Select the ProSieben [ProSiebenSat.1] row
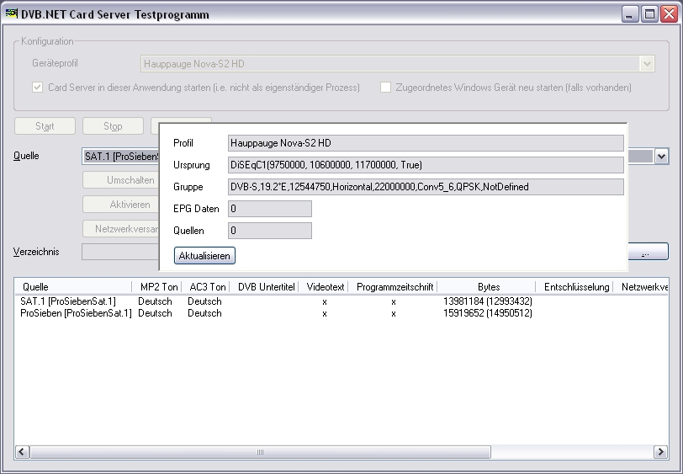683x474 pixels. click(76, 313)
